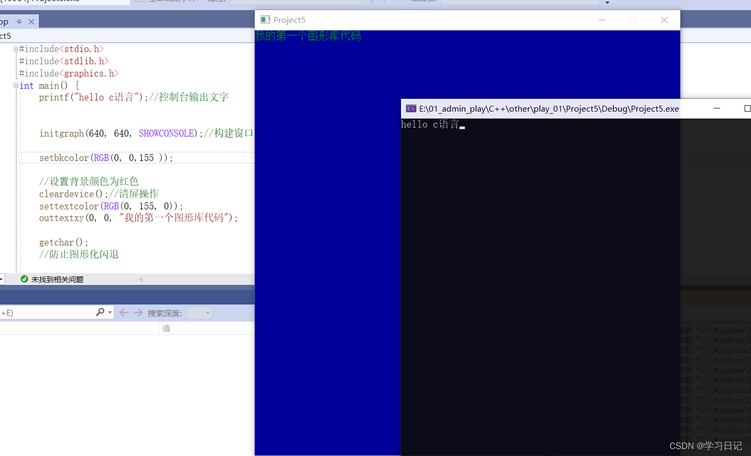
Task: Click the Project5 window title text
Action: click(x=289, y=20)
